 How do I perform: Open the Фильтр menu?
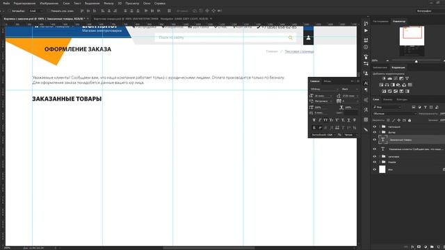pyautogui.click(x=108, y=3)
